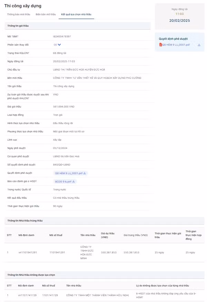
Task: Click download icon in Quyết định phê duyệt sidebar
Action: pyautogui.click(x=199, y=45)
